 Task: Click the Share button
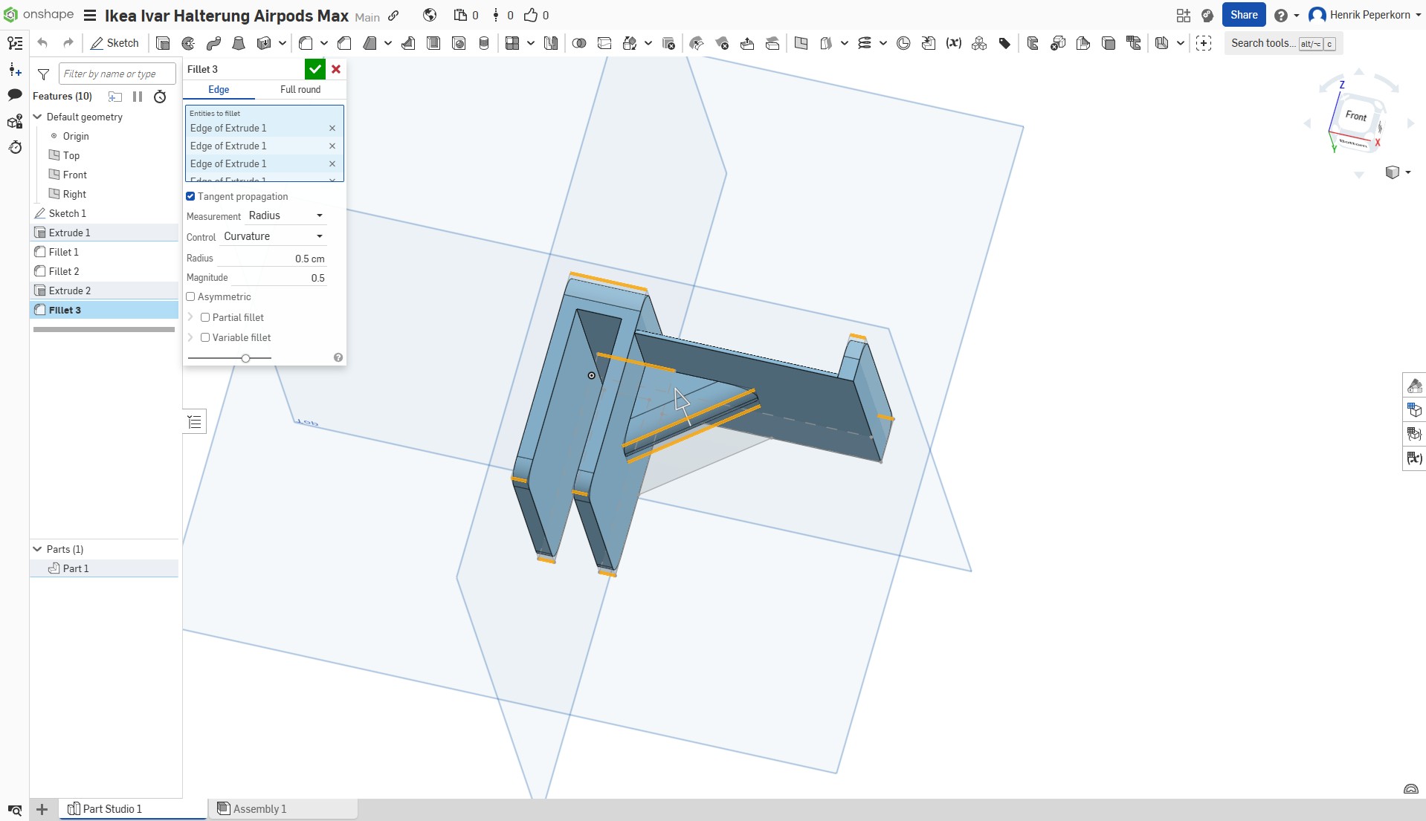click(1243, 15)
